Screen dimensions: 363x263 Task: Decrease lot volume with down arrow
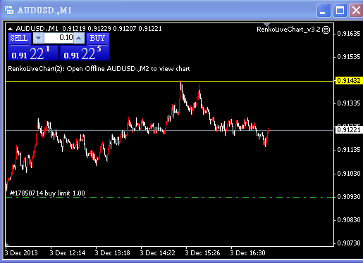(x=38, y=38)
